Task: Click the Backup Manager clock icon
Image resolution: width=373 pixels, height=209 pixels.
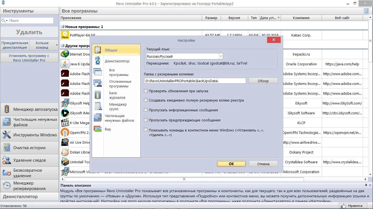Action: coord(7,186)
